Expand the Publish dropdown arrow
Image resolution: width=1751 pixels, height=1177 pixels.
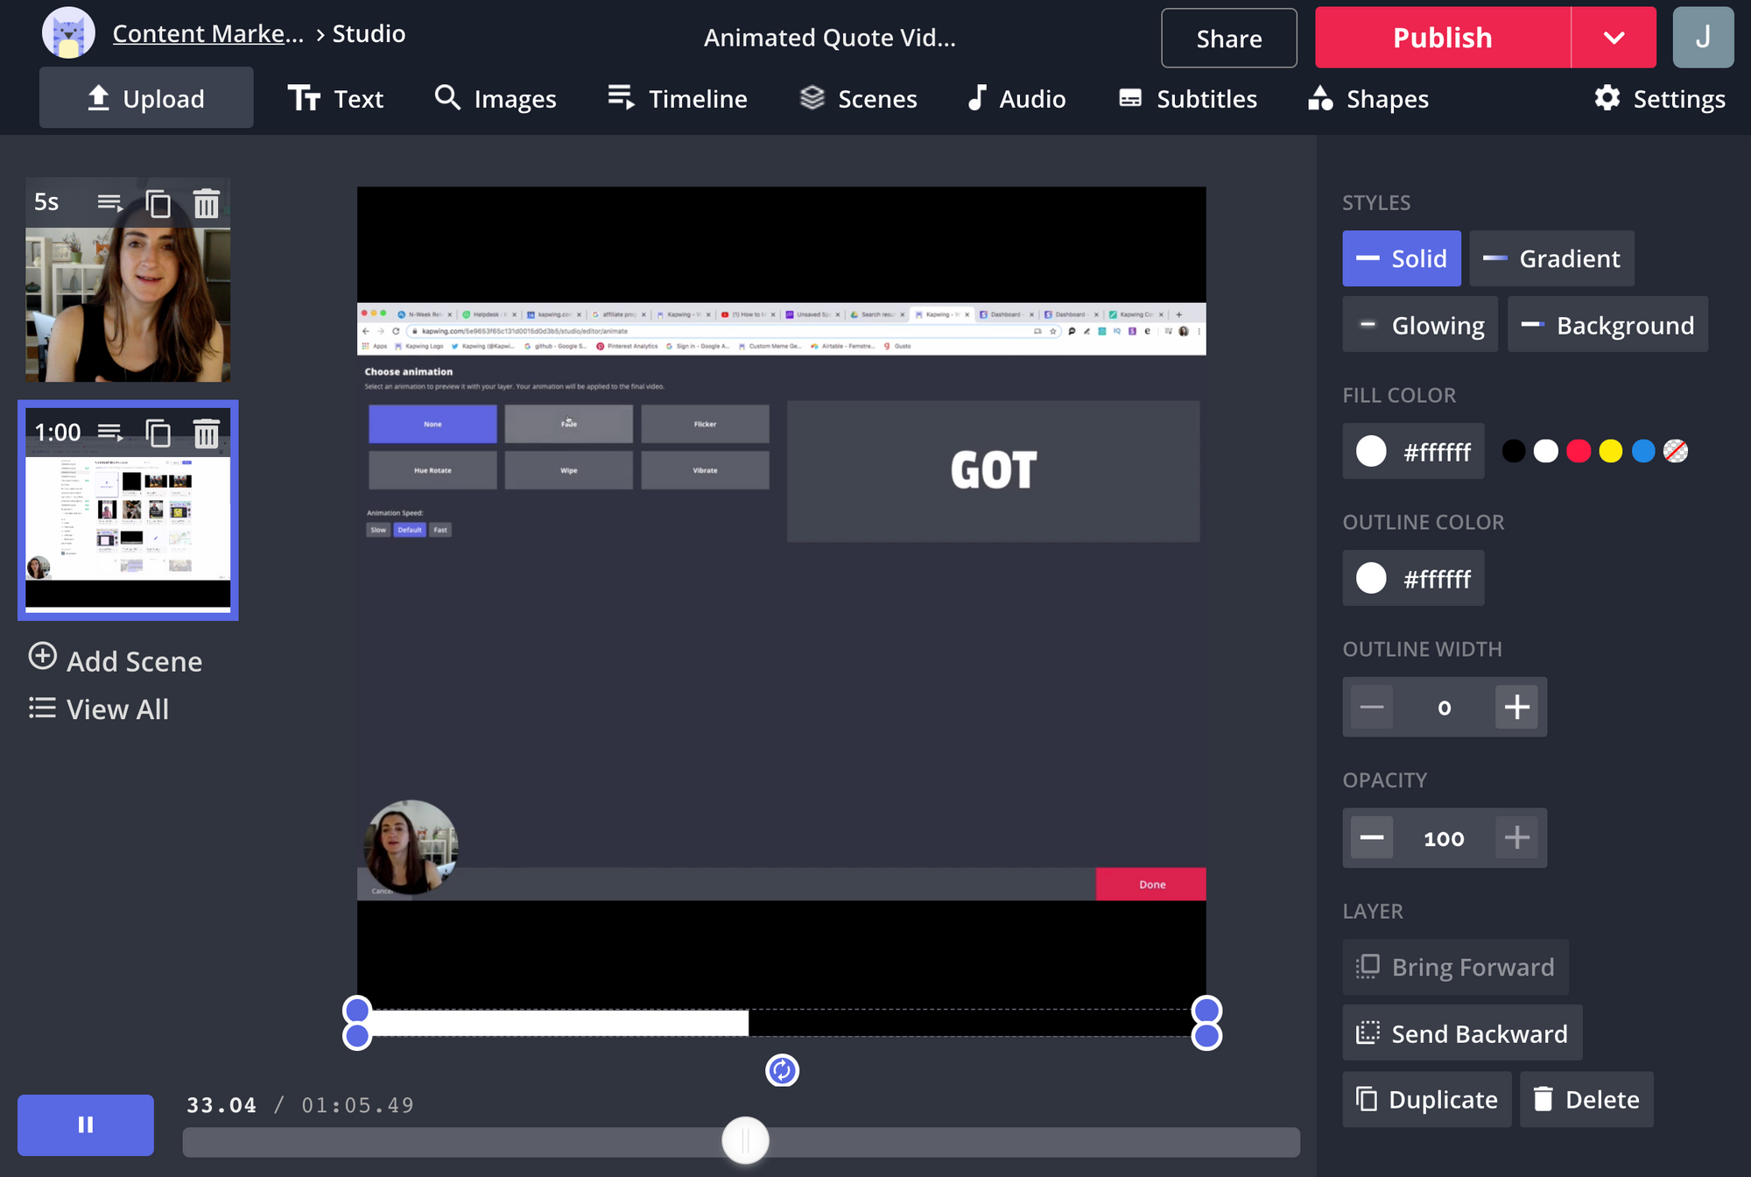point(1614,38)
